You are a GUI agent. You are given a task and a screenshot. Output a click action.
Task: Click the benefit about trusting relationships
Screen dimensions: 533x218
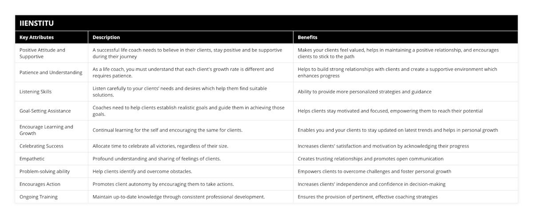tap(370, 159)
